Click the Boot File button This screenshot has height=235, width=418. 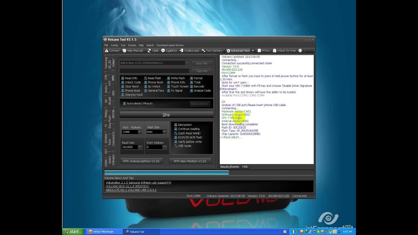201,63
